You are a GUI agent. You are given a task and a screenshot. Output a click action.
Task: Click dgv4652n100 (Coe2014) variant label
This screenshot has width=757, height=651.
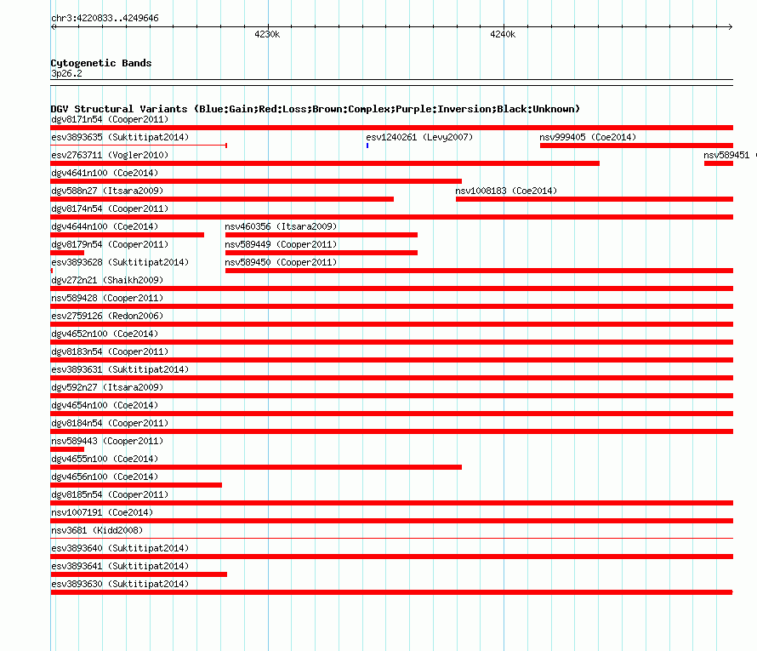coord(105,334)
